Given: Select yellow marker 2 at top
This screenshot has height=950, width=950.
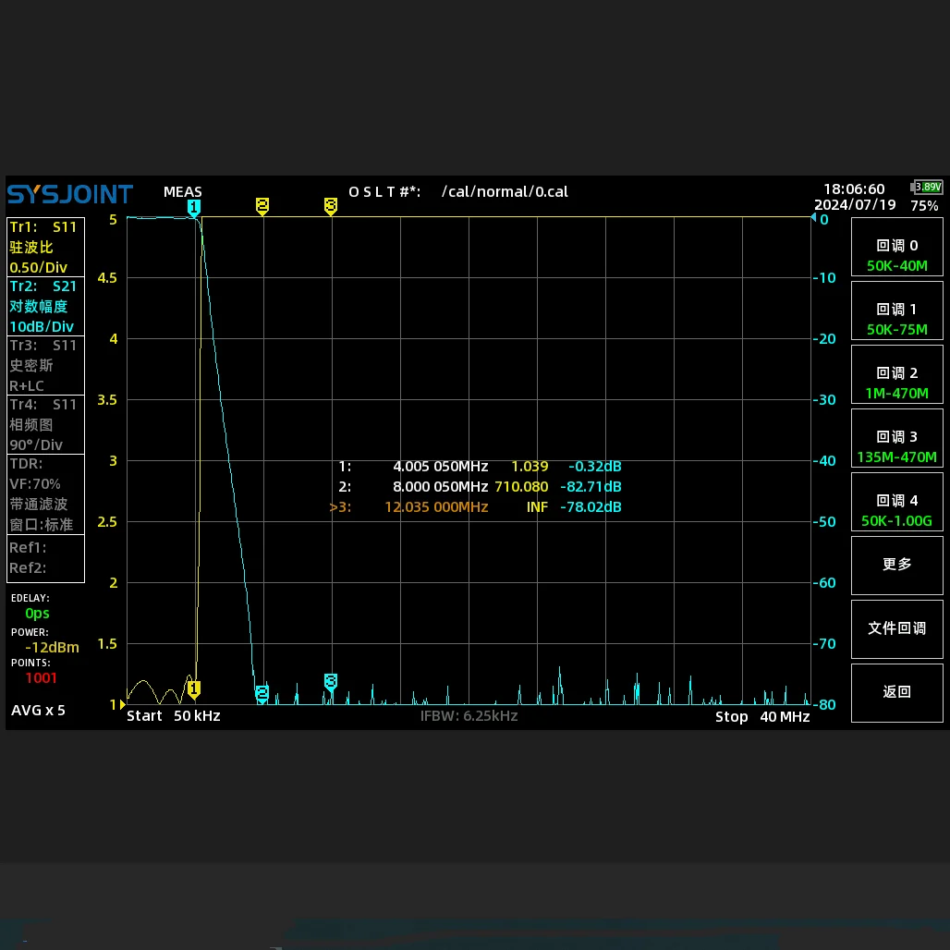Looking at the screenshot, I should (x=262, y=205).
